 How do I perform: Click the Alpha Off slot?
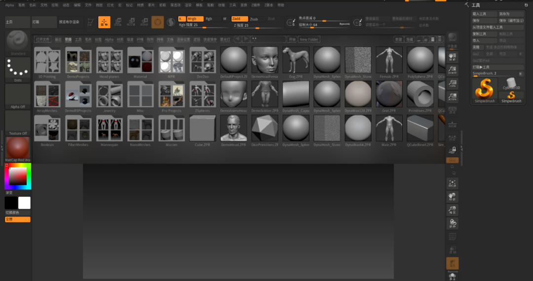click(x=18, y=96)
